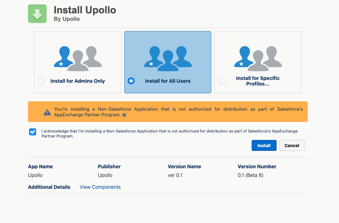Click the Admins Only users illustration

78,58
